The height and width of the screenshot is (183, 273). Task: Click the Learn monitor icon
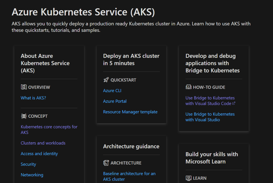tap(188, 178)
